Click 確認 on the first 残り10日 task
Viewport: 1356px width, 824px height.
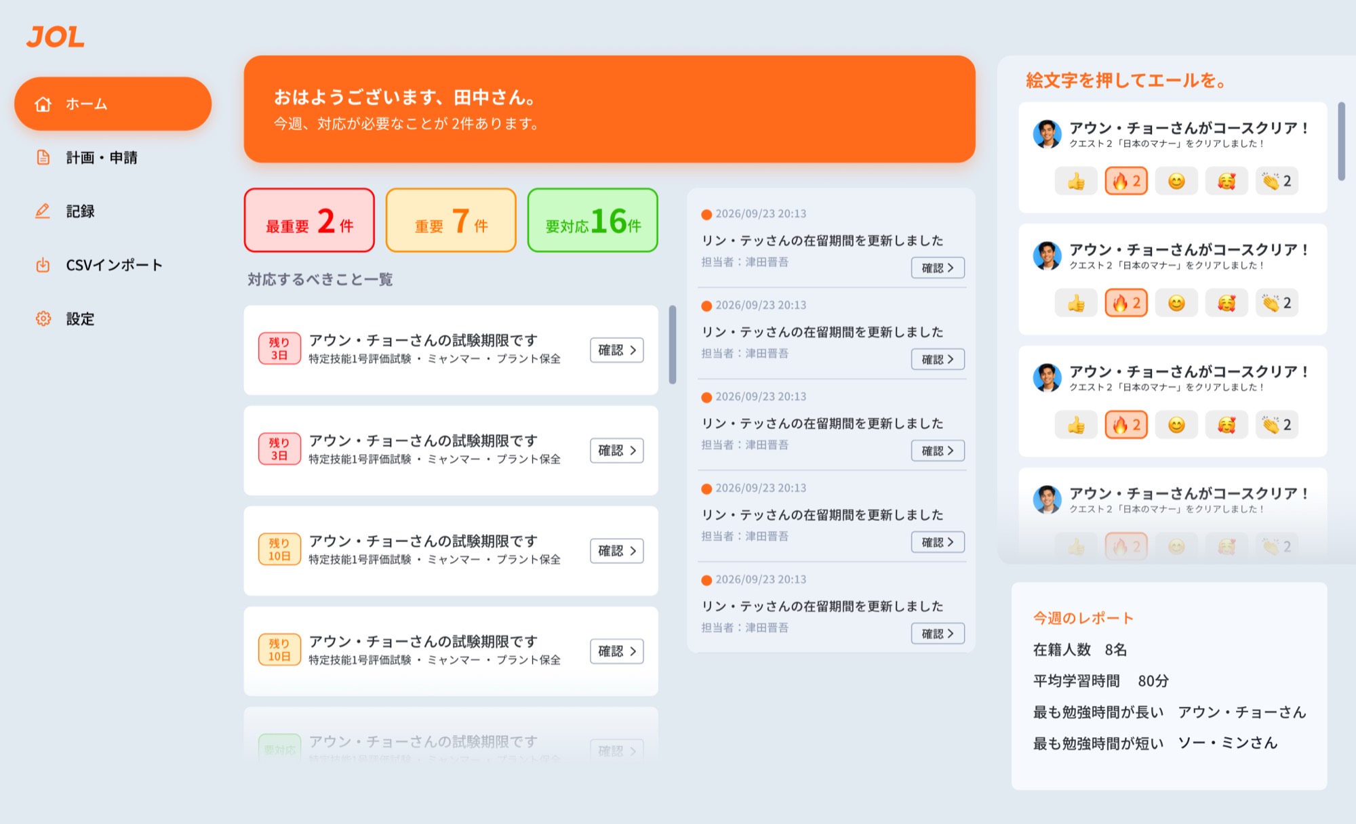click(617, 551)
